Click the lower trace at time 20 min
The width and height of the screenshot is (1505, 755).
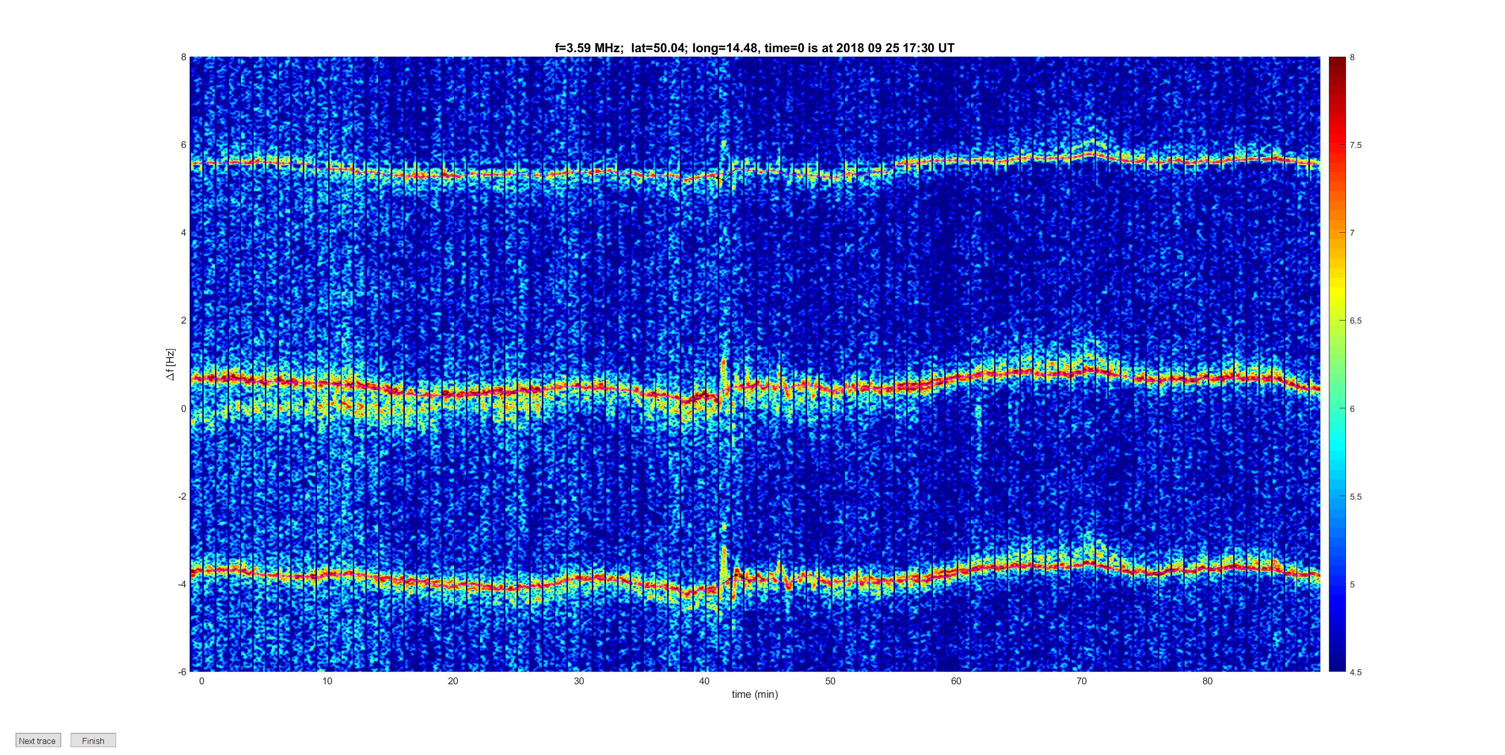[454, 584]
